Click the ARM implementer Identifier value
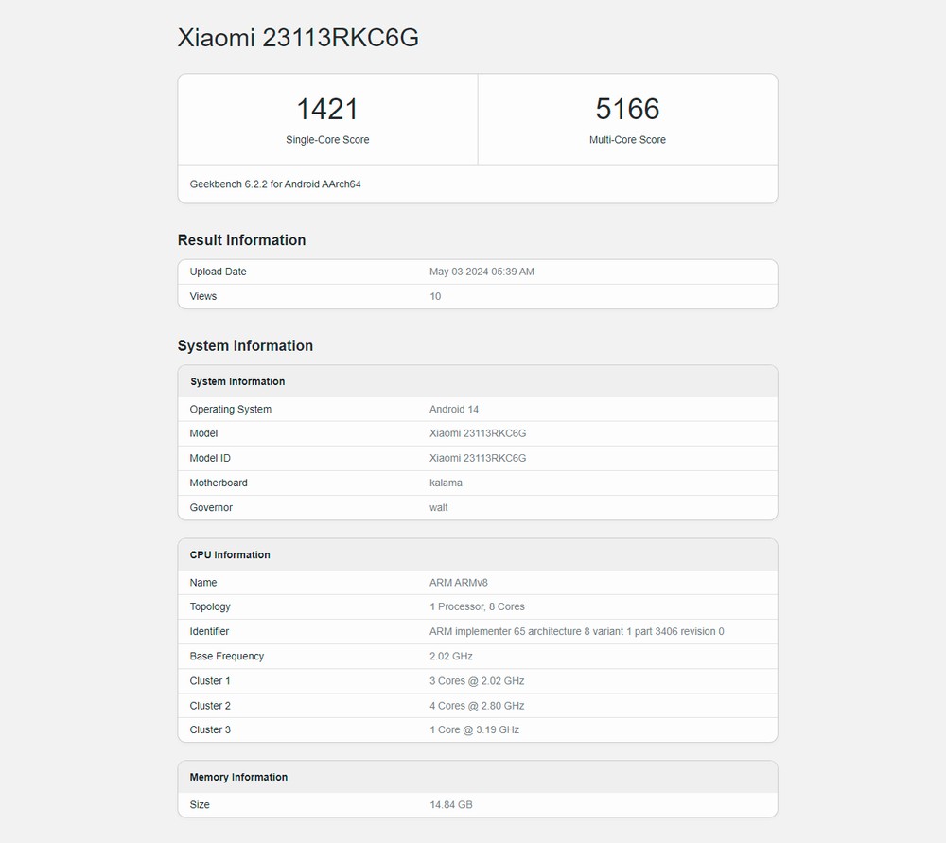946x843 pixels. click(x=576, y=631)
